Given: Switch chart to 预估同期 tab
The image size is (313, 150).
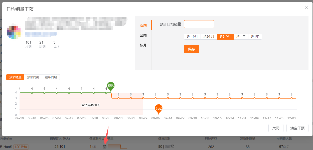Looking at the screenshot, I should pos(33,77).
